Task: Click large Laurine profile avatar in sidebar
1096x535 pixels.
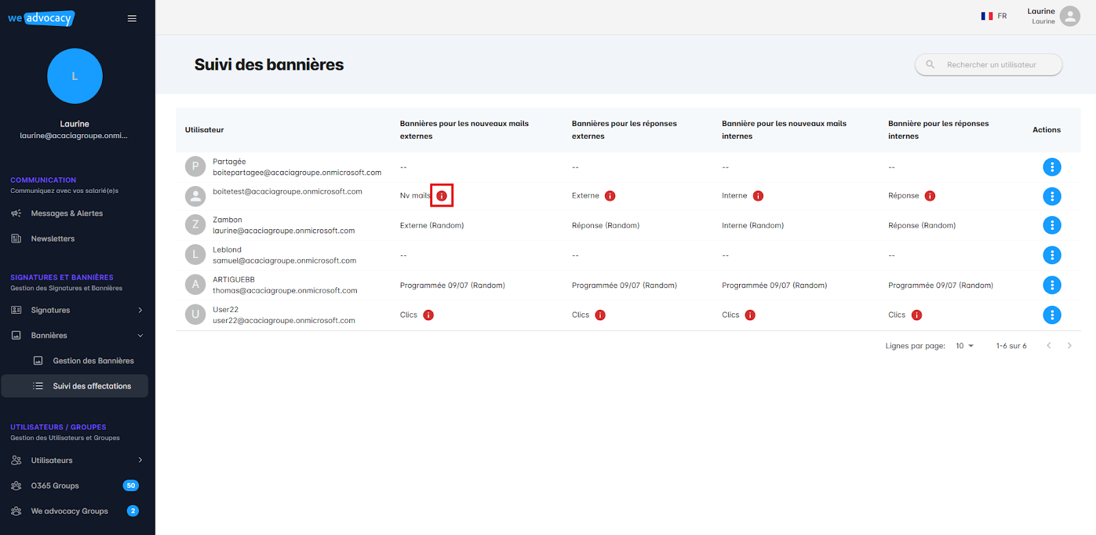Action: point(75,76)
